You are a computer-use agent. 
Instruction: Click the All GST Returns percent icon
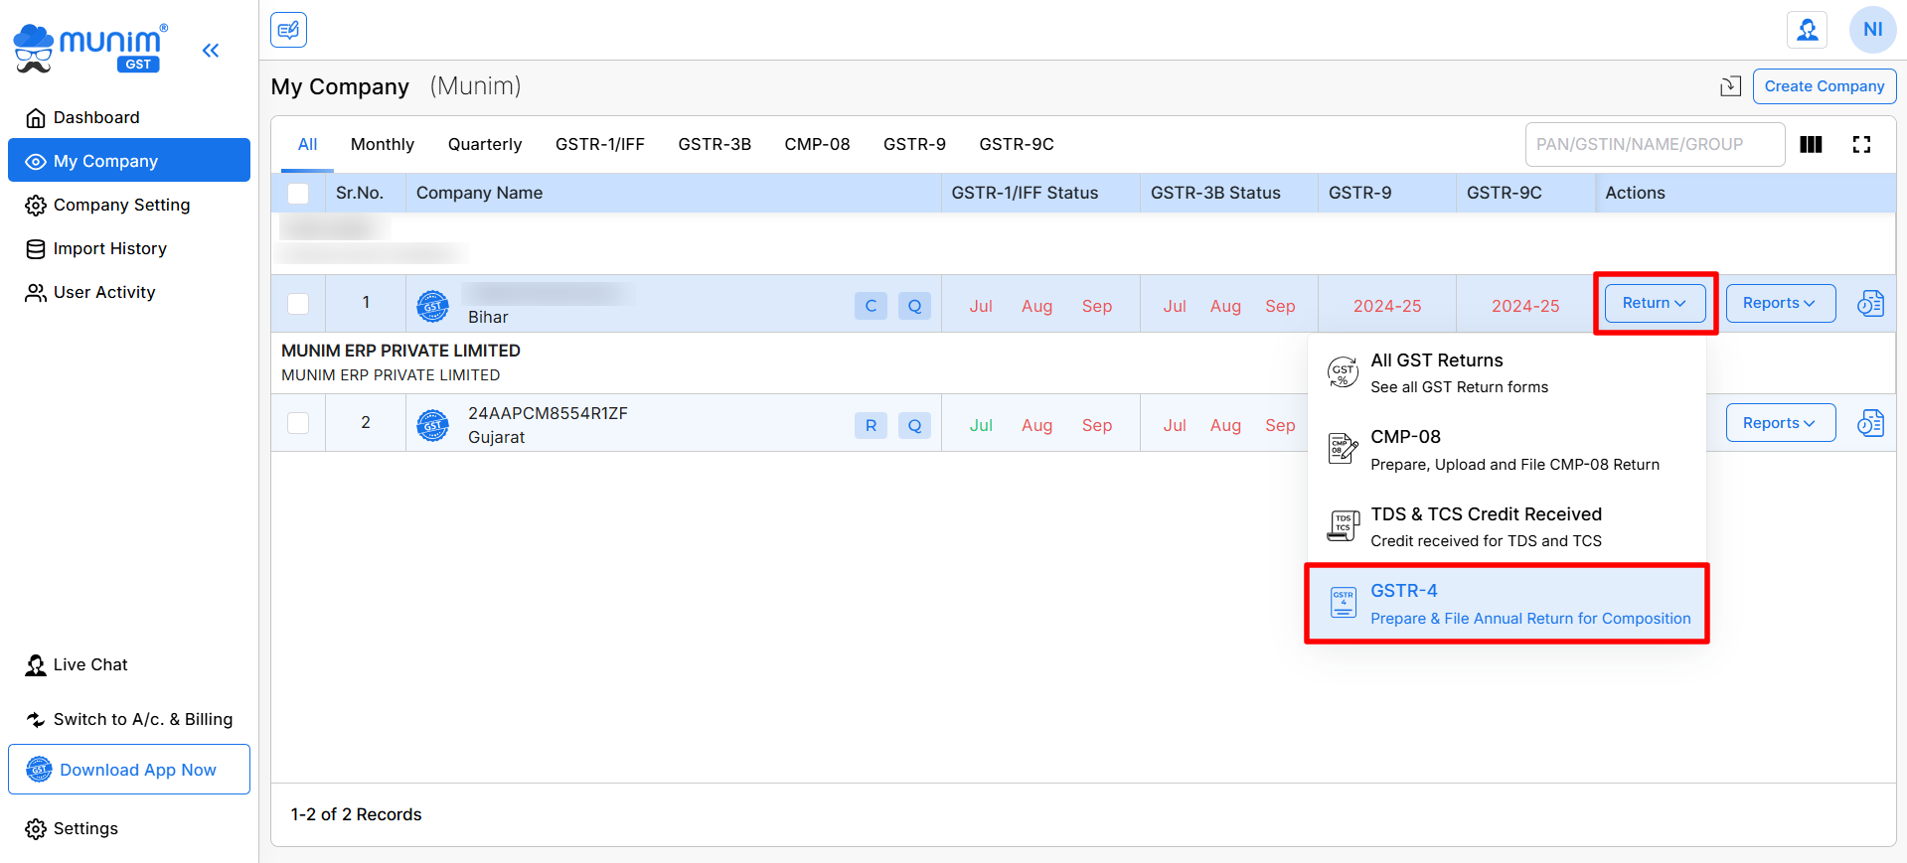coord(1343,372)
